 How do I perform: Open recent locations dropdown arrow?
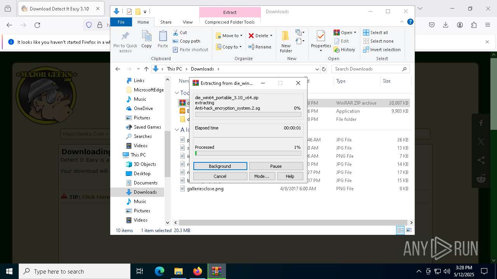tap(138, 69)
